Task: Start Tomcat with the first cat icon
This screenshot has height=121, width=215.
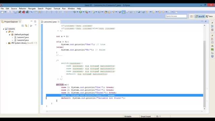Action: [x=20, y=12]
